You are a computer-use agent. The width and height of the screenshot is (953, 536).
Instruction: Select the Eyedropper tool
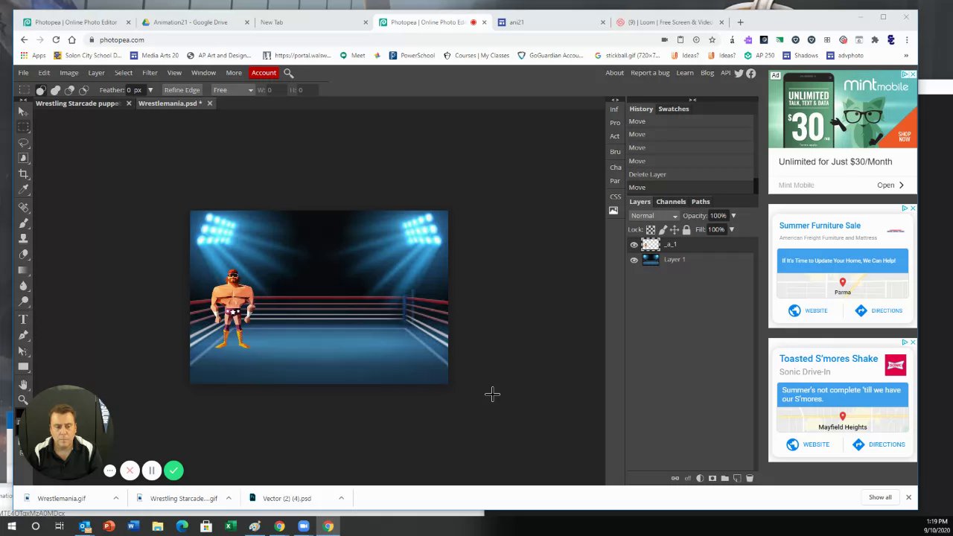pyautogui.click(x=23, y=190)
